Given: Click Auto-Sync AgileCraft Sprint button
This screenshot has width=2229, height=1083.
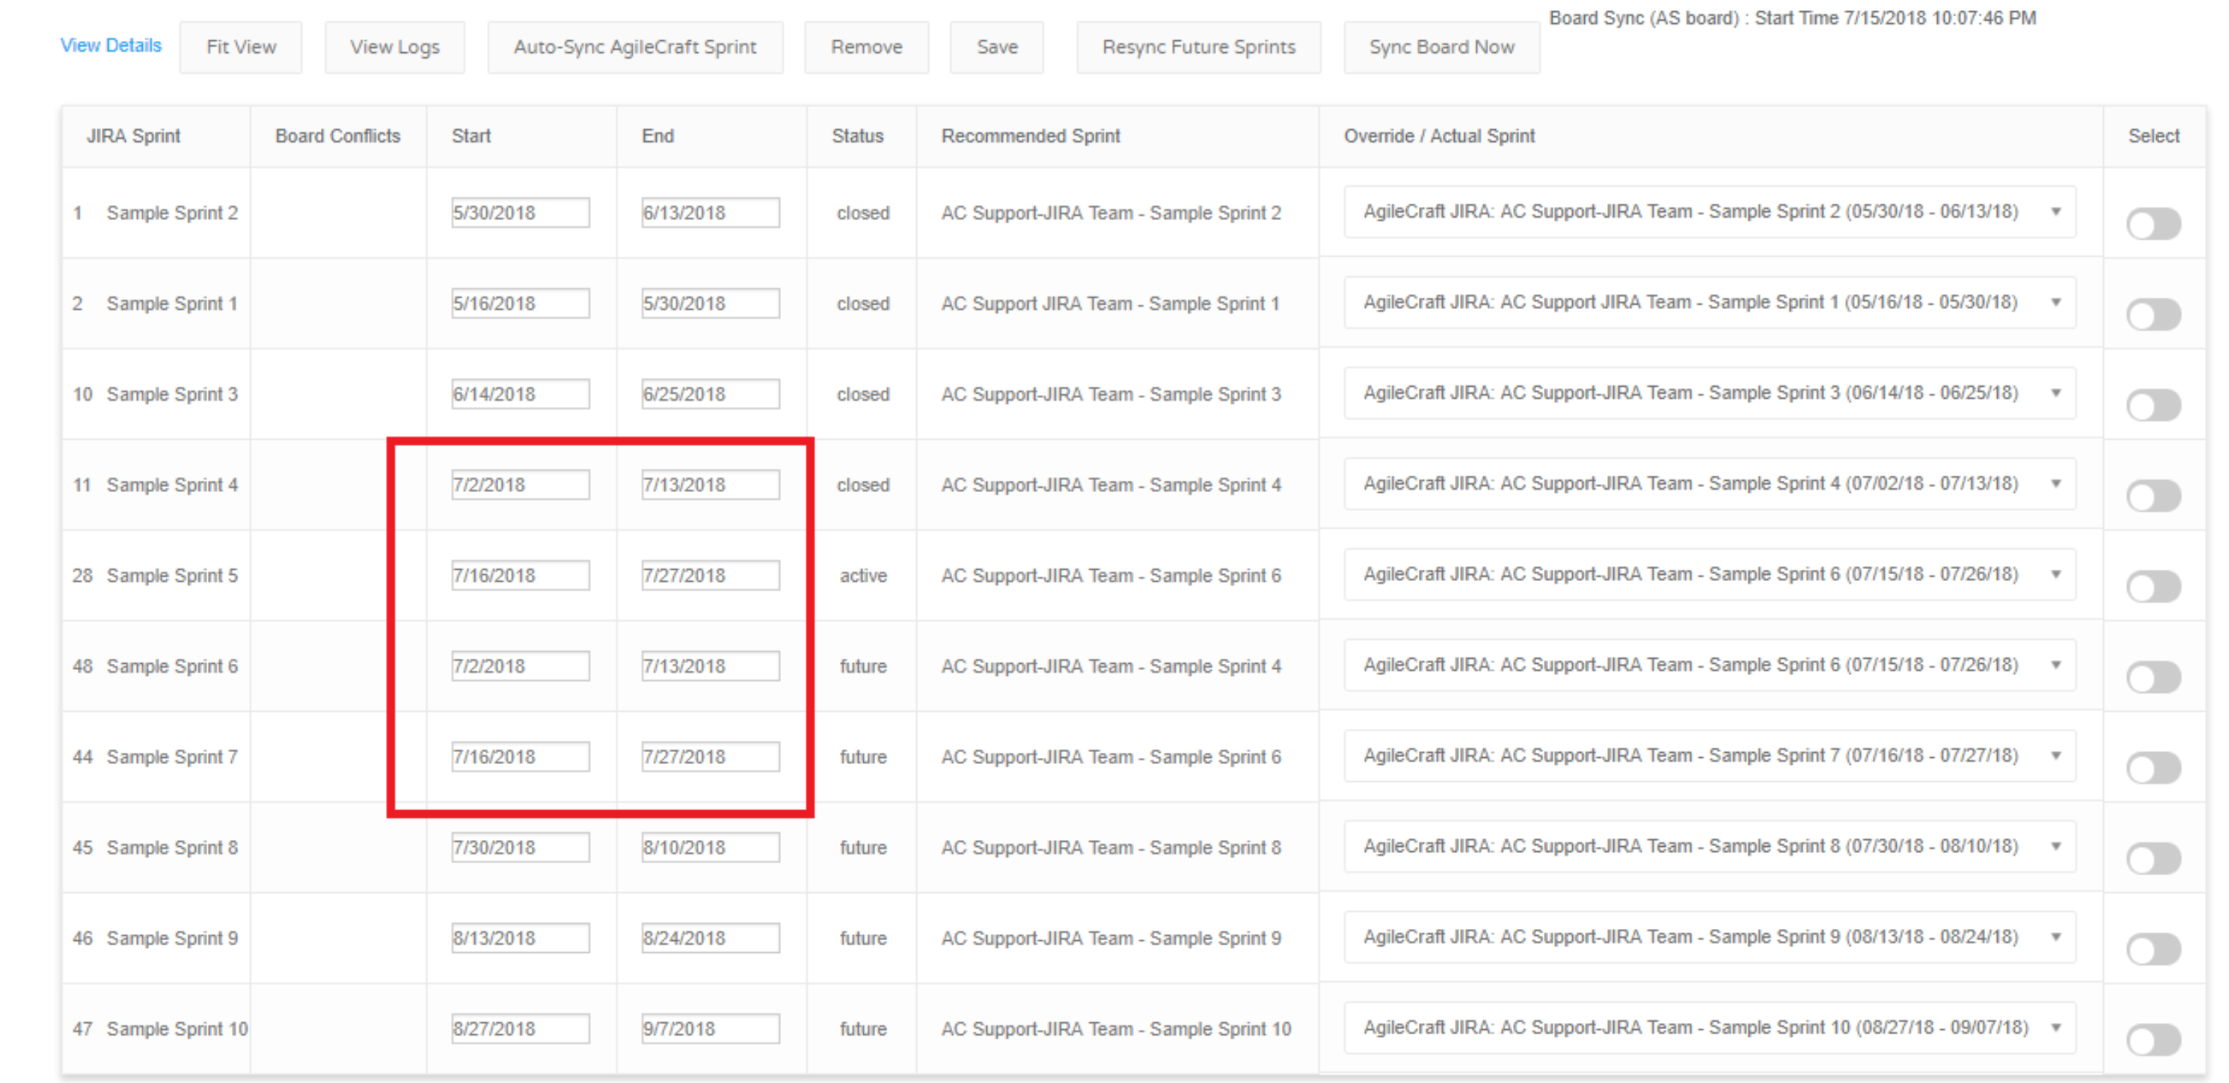Looking at the screenshot, I should 635,47.
